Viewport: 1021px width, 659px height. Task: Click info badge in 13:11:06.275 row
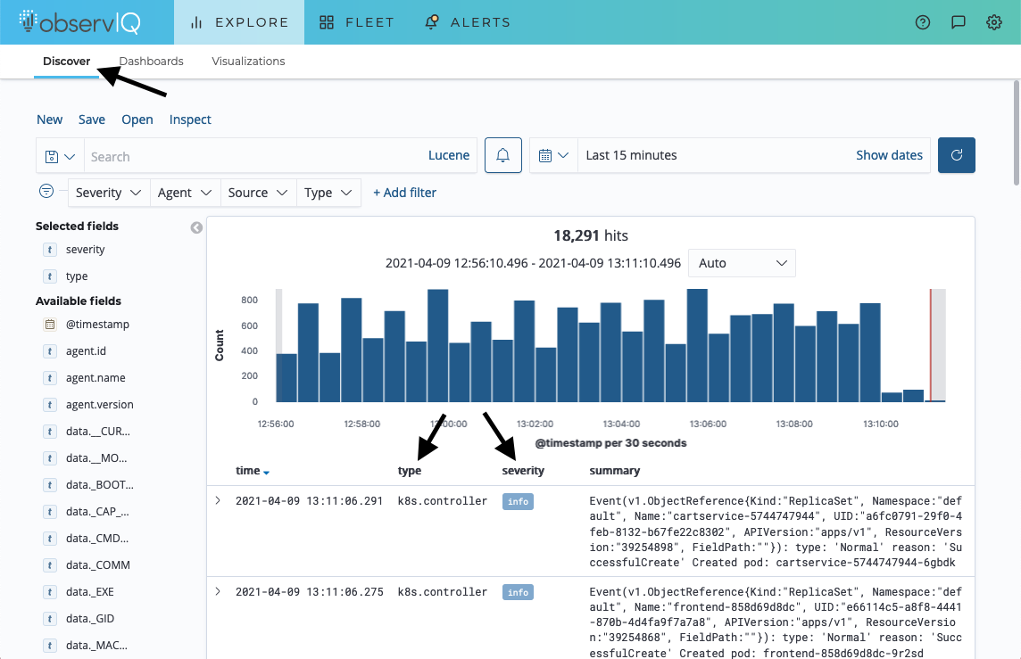tap(518, 592)
